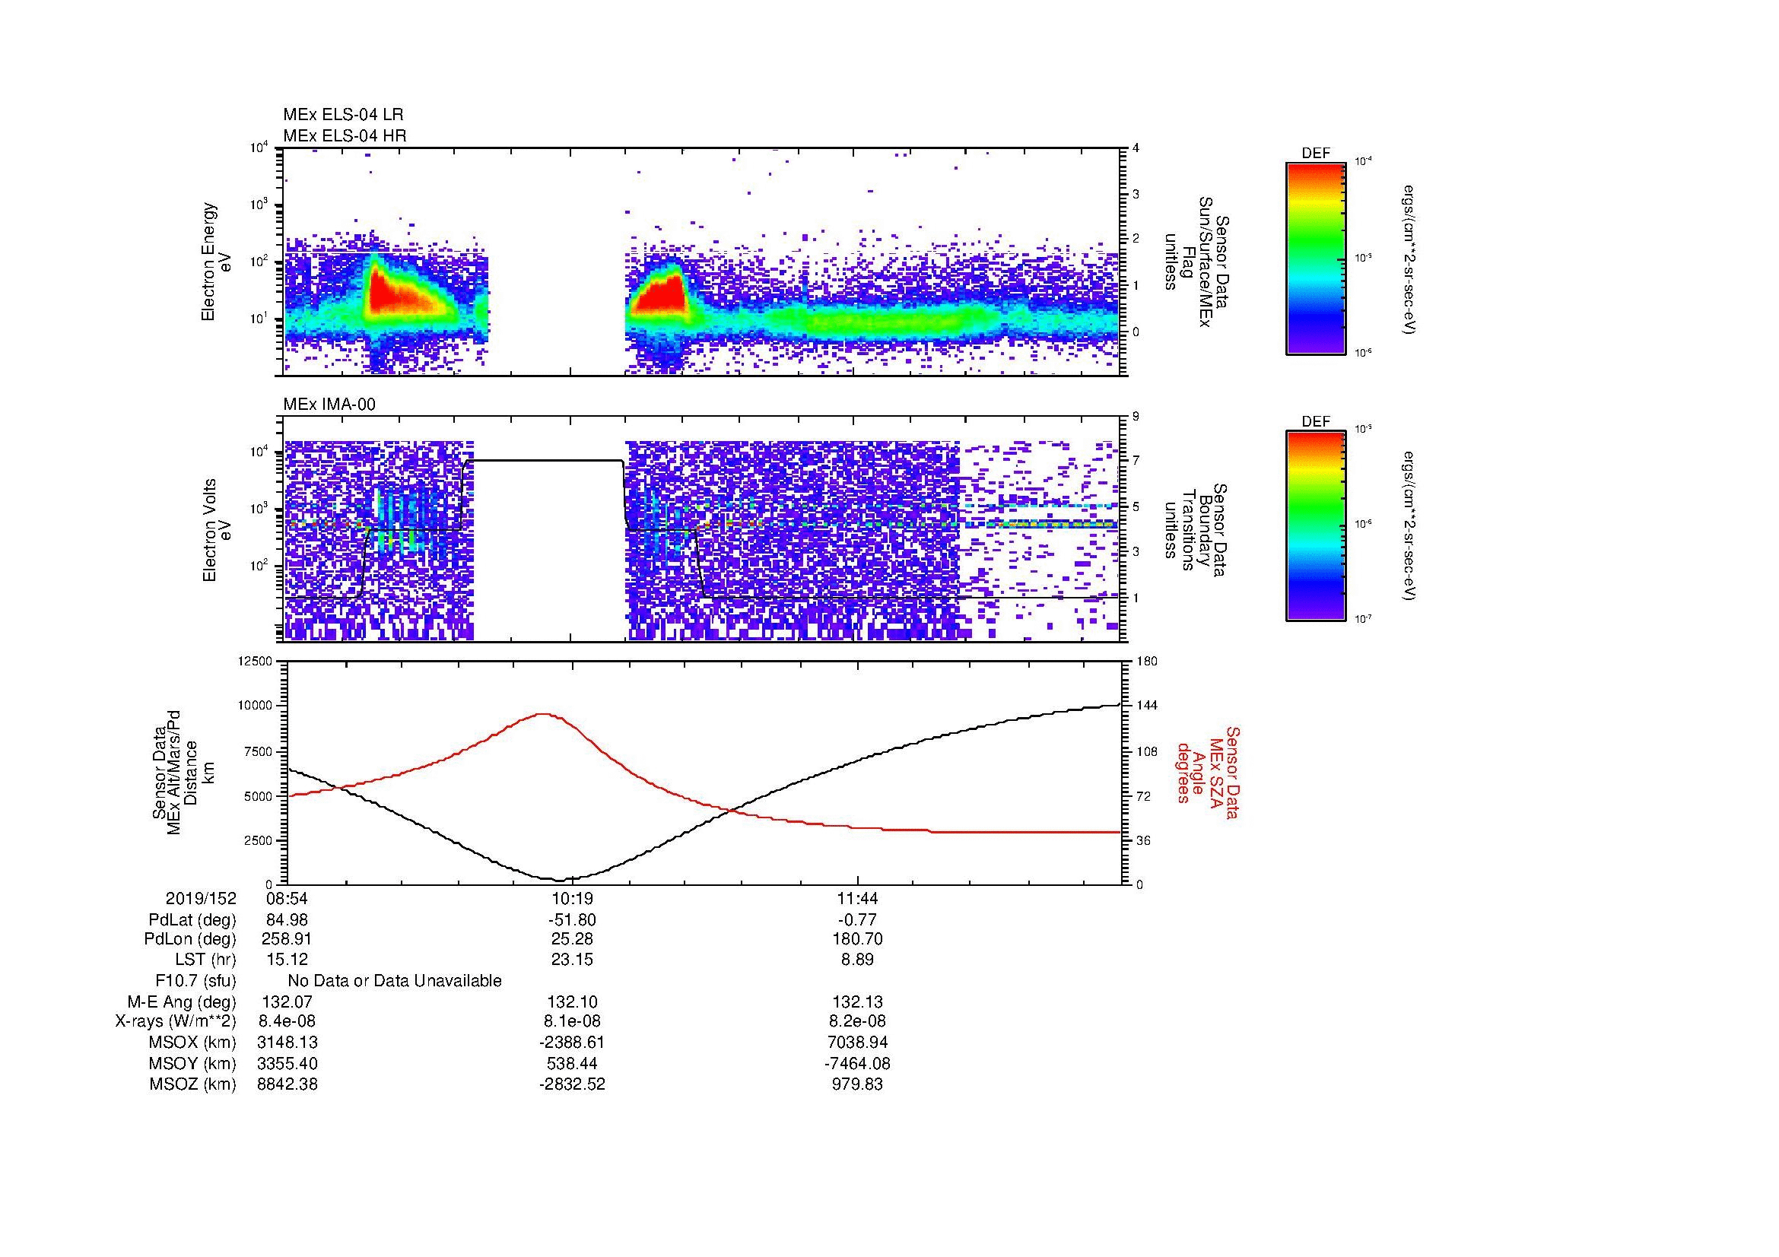Click LST value 8.89
Viewport: 1779px width, 1257px height.
pos(857,960)
